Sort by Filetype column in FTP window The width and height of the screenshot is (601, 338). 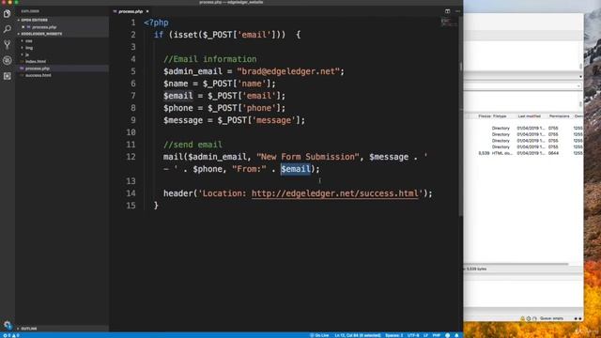point(500,116)
